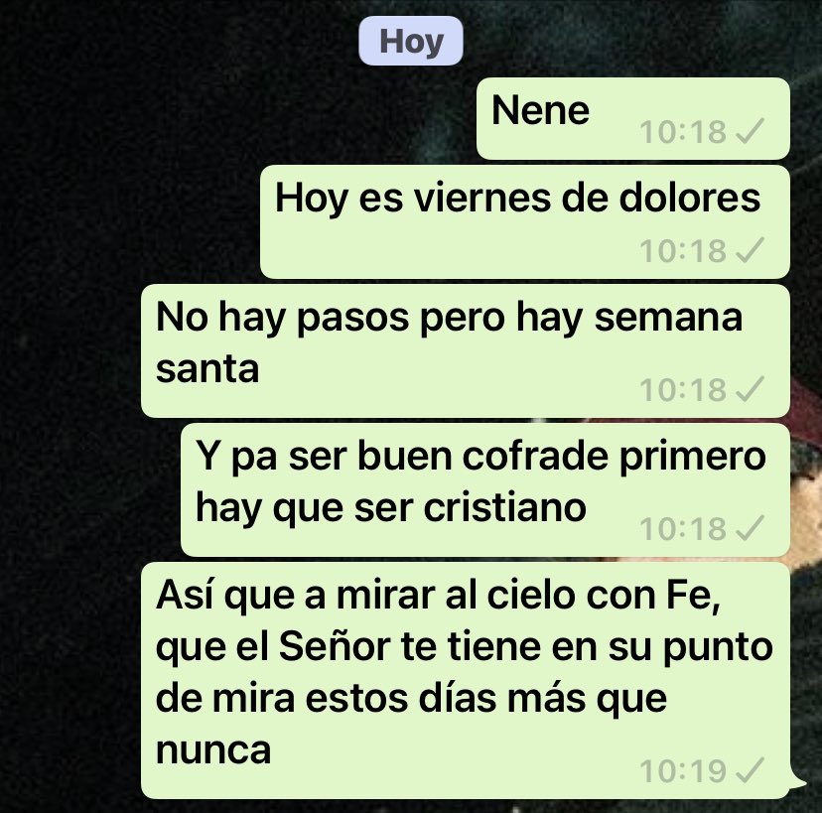The image size is (822, 813).
Task: Tap the word 'cristiano' in the message
Action: tap(505, 507)
